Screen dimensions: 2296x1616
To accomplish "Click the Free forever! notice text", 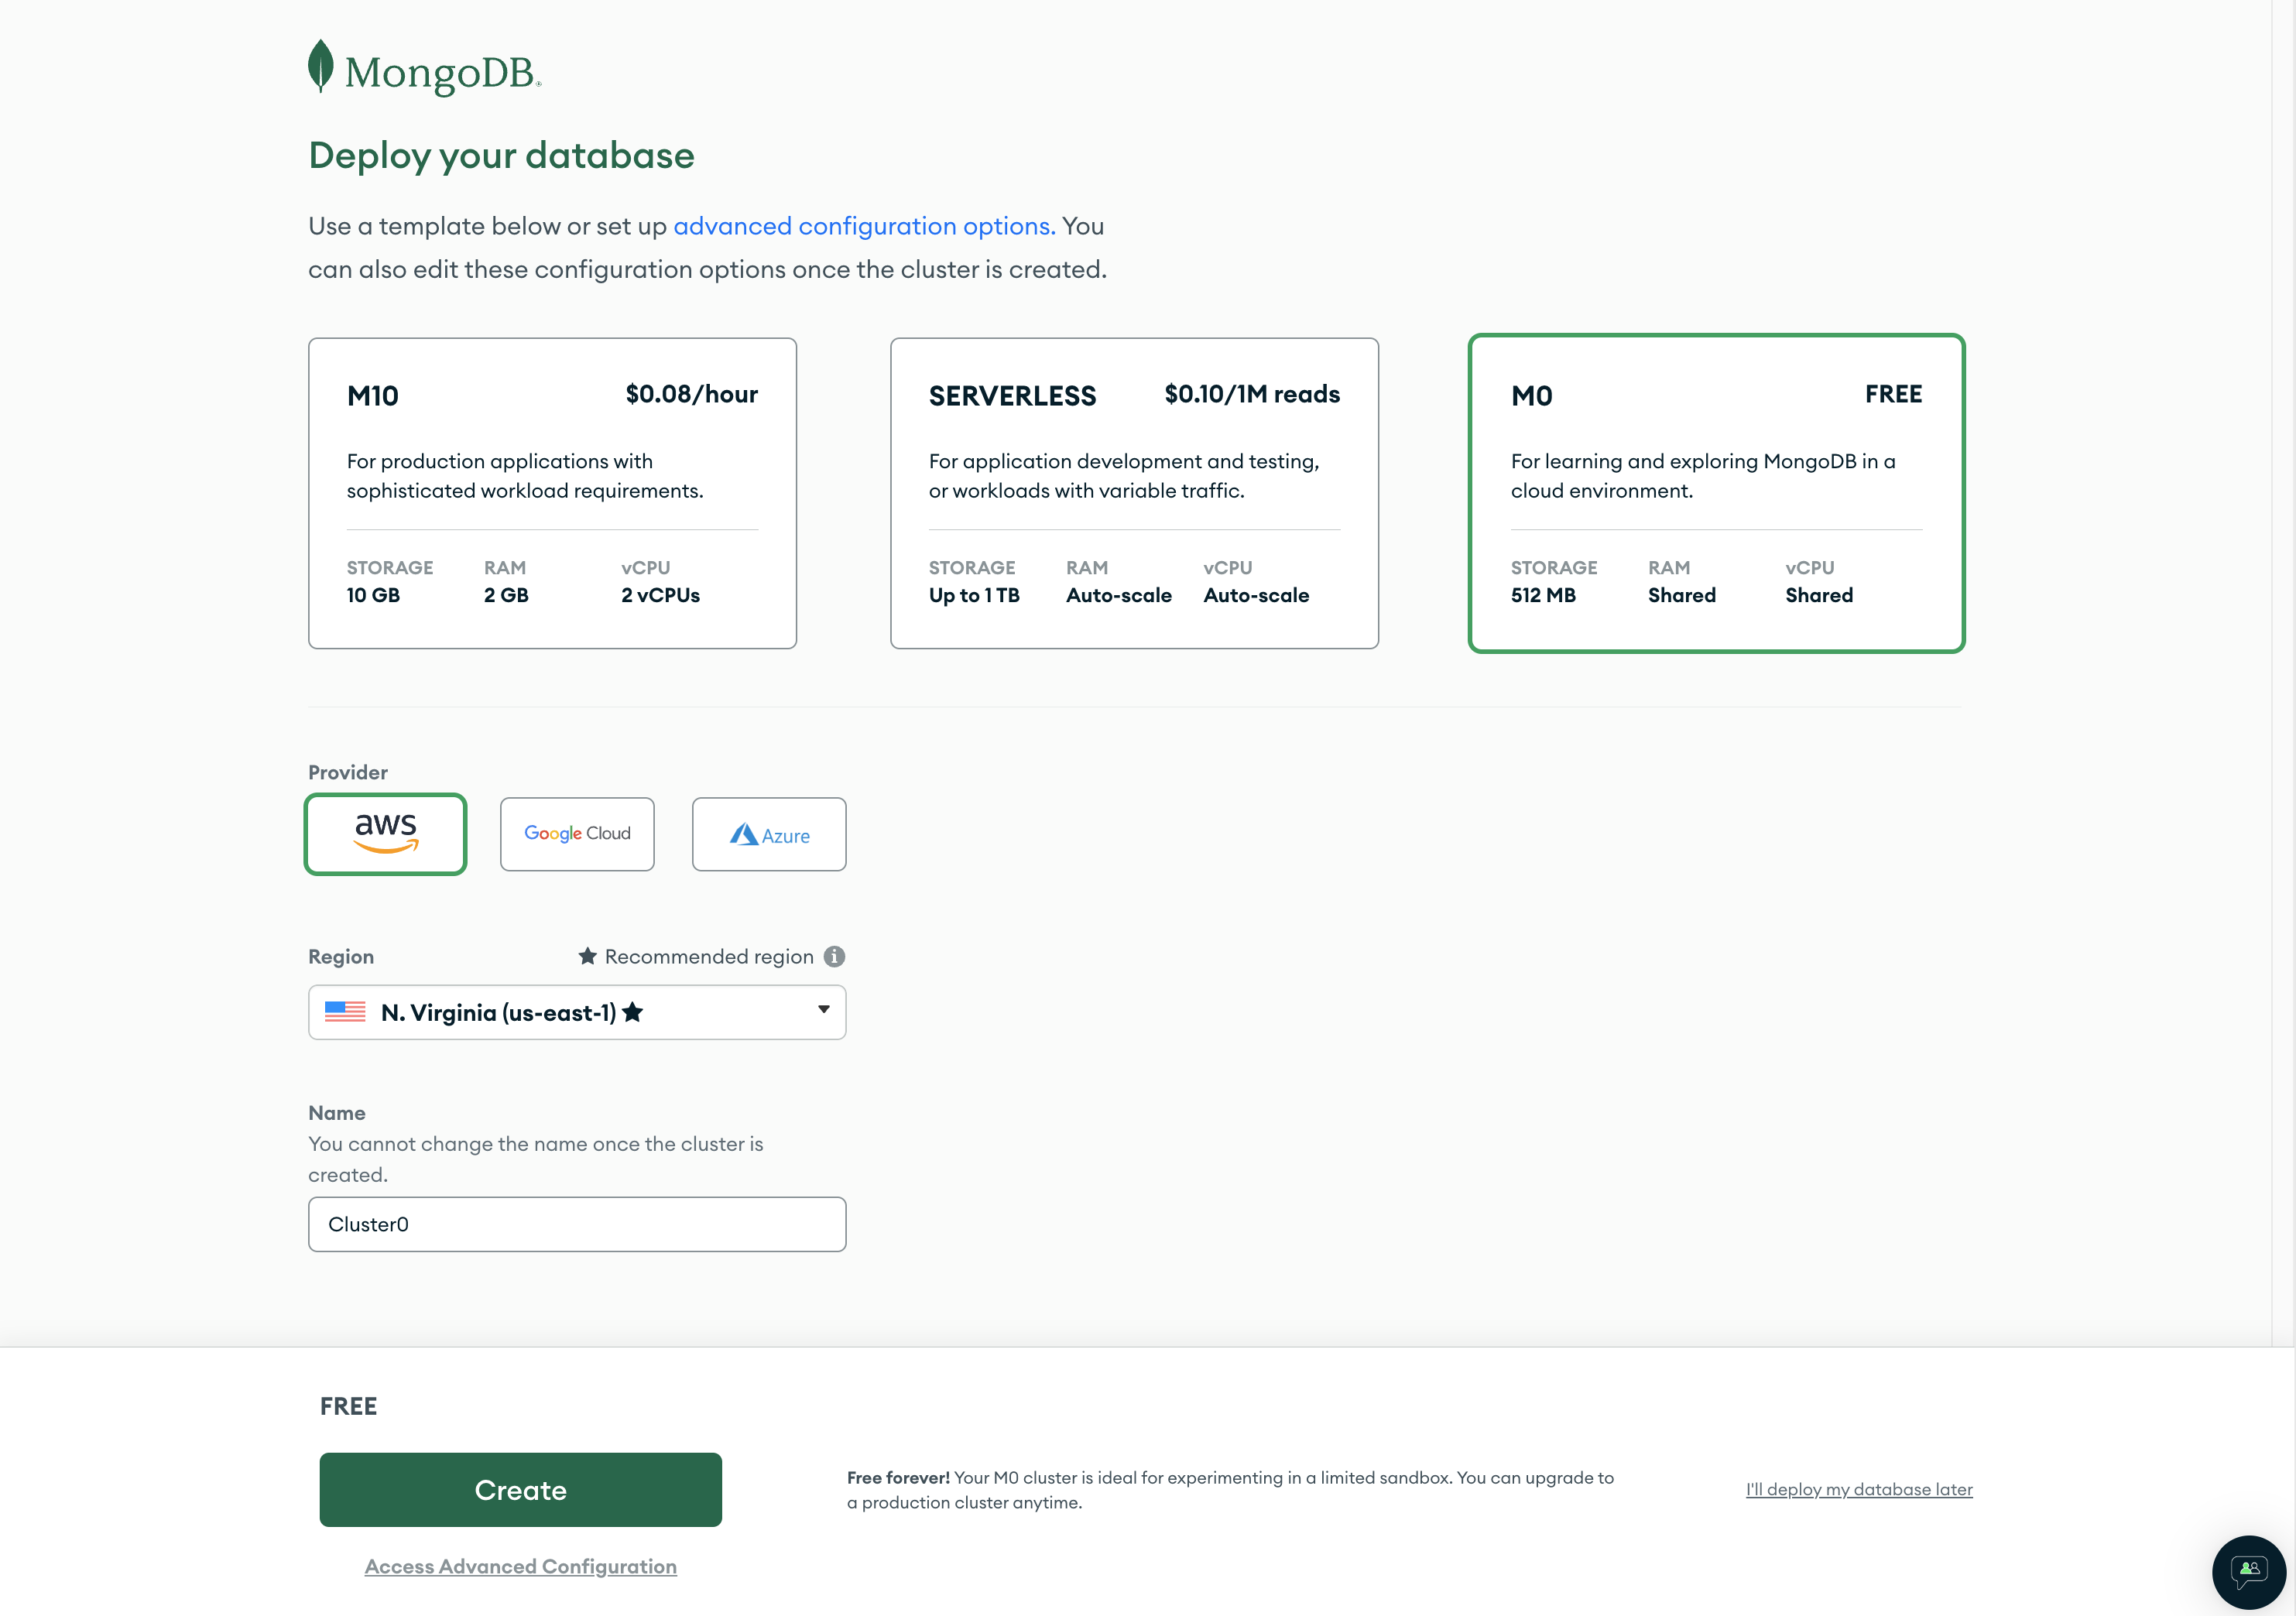I will (1230, 1490).
